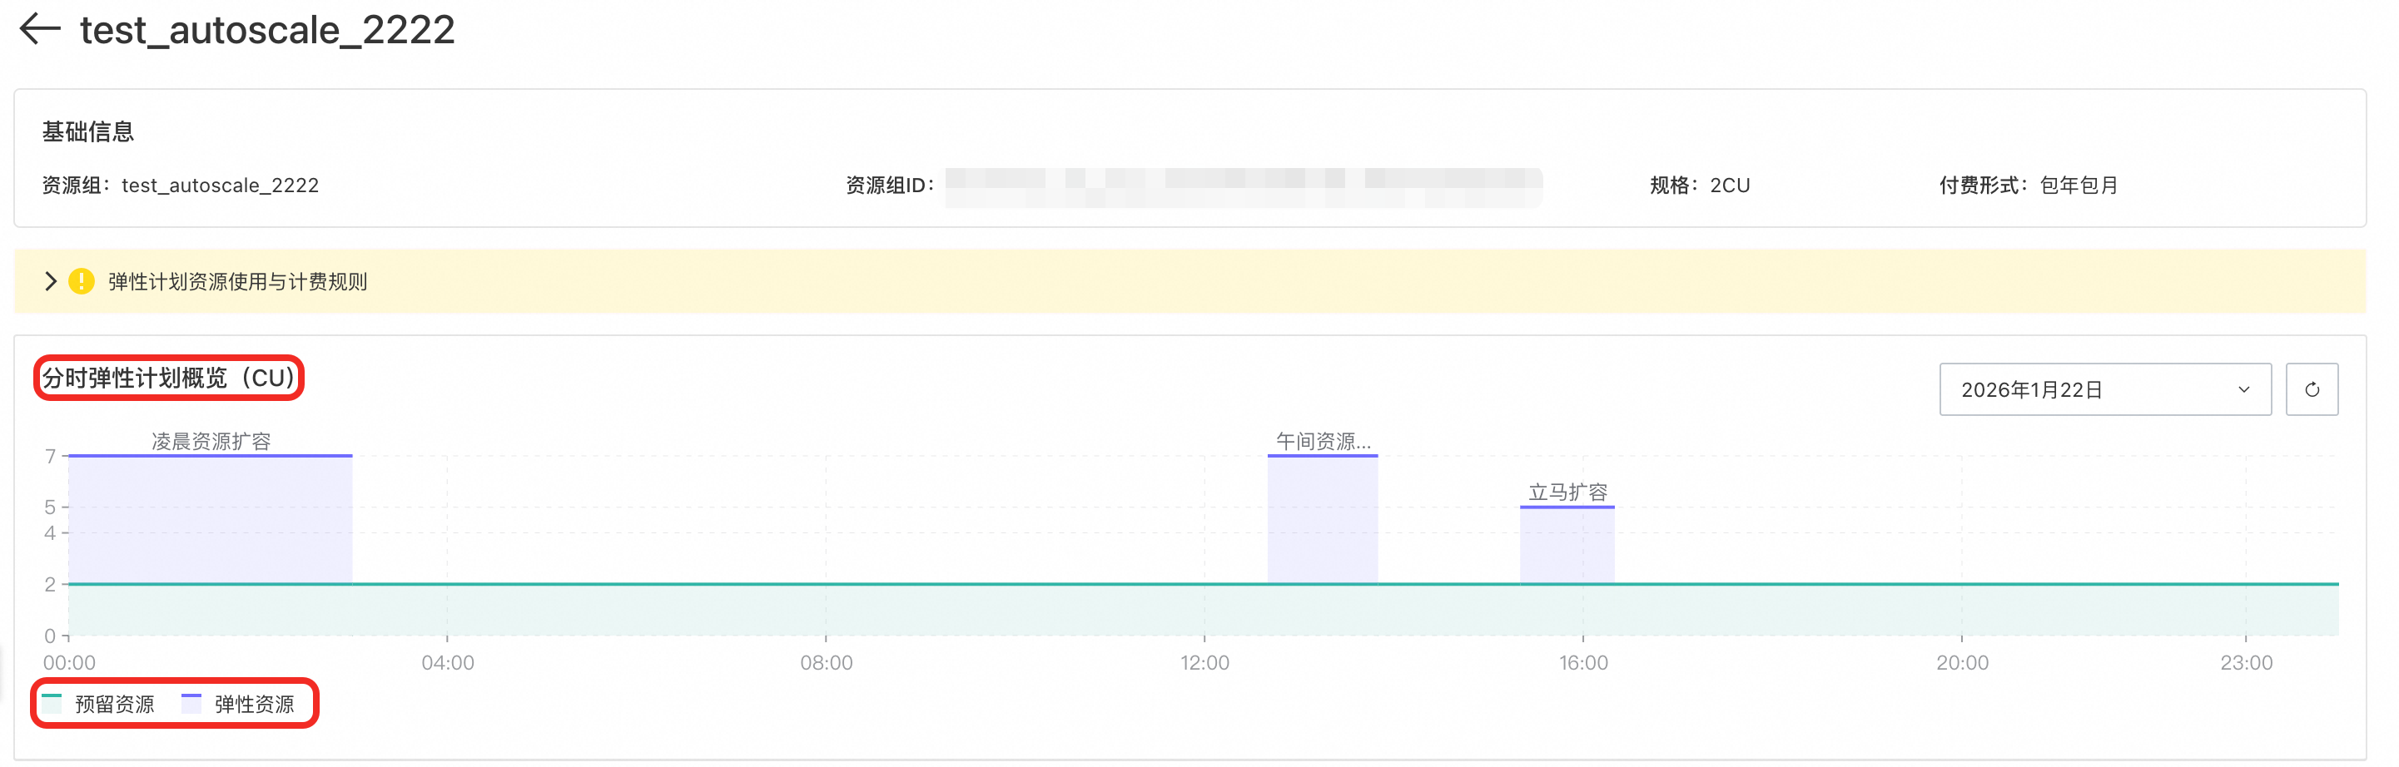
Task: Refresh the elastic plan chart
Action: [x=2312, y=389]
